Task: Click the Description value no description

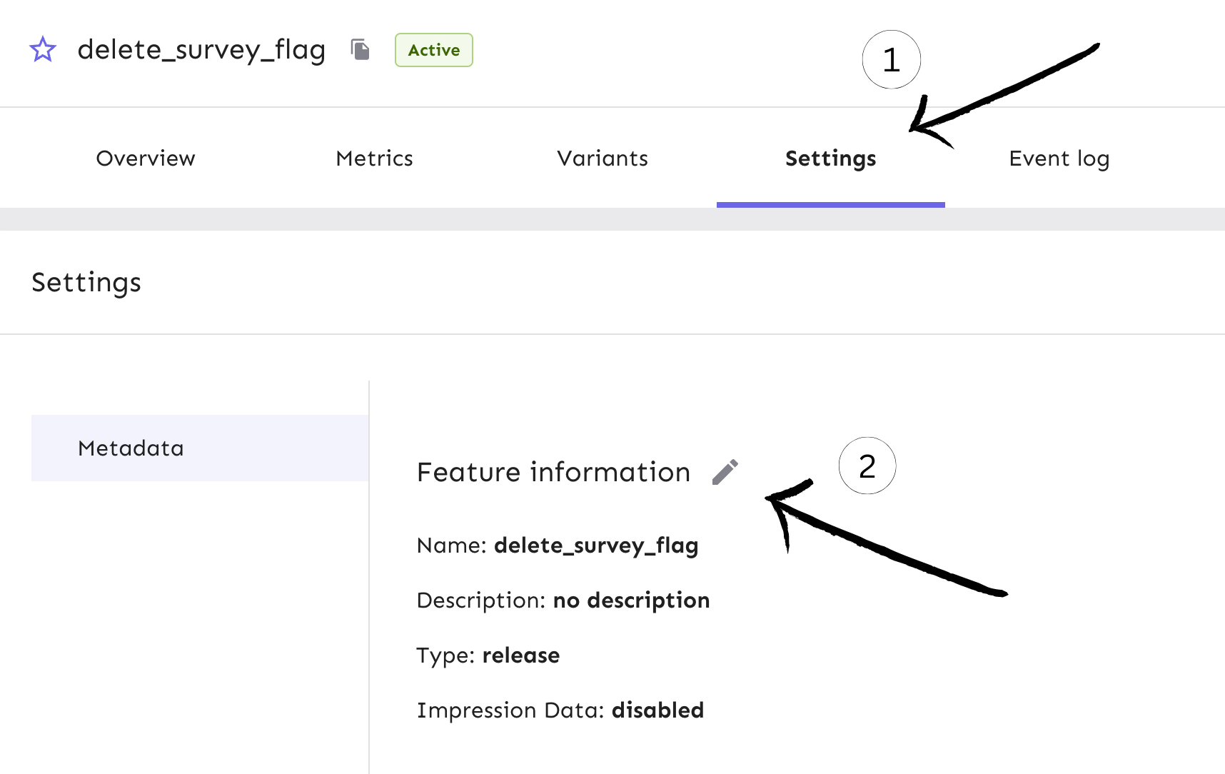Action: [x=631, y=600]
